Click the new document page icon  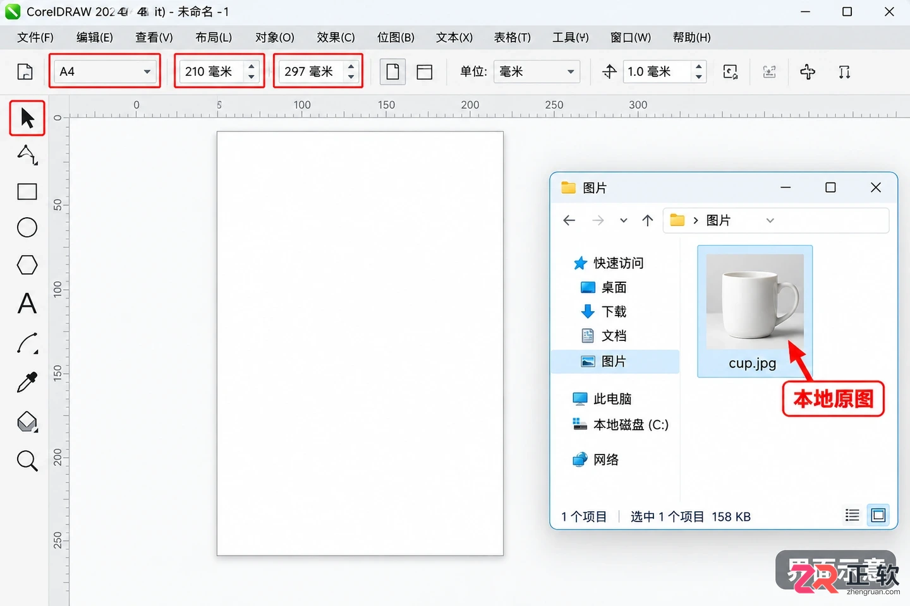pos(25,72)
